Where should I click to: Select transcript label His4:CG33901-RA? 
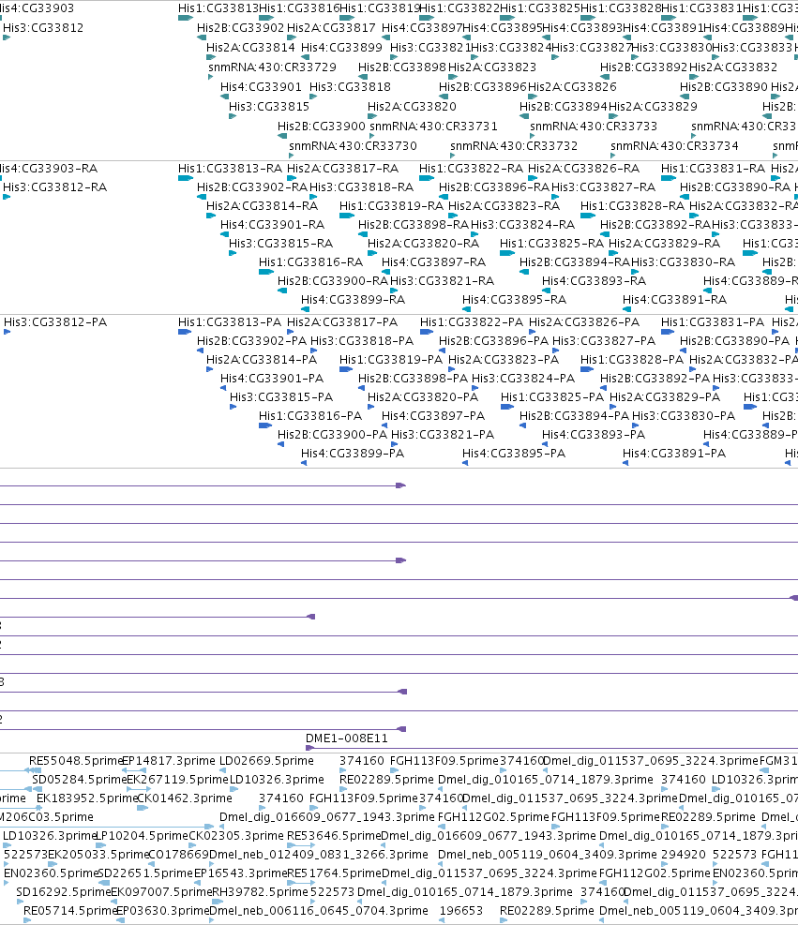pyautogui.click(x=272, y=225)
